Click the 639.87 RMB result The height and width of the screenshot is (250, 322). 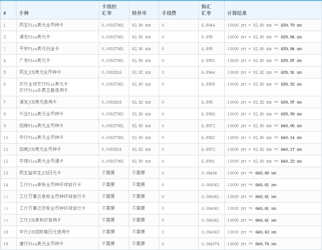[x=291, y=61]
